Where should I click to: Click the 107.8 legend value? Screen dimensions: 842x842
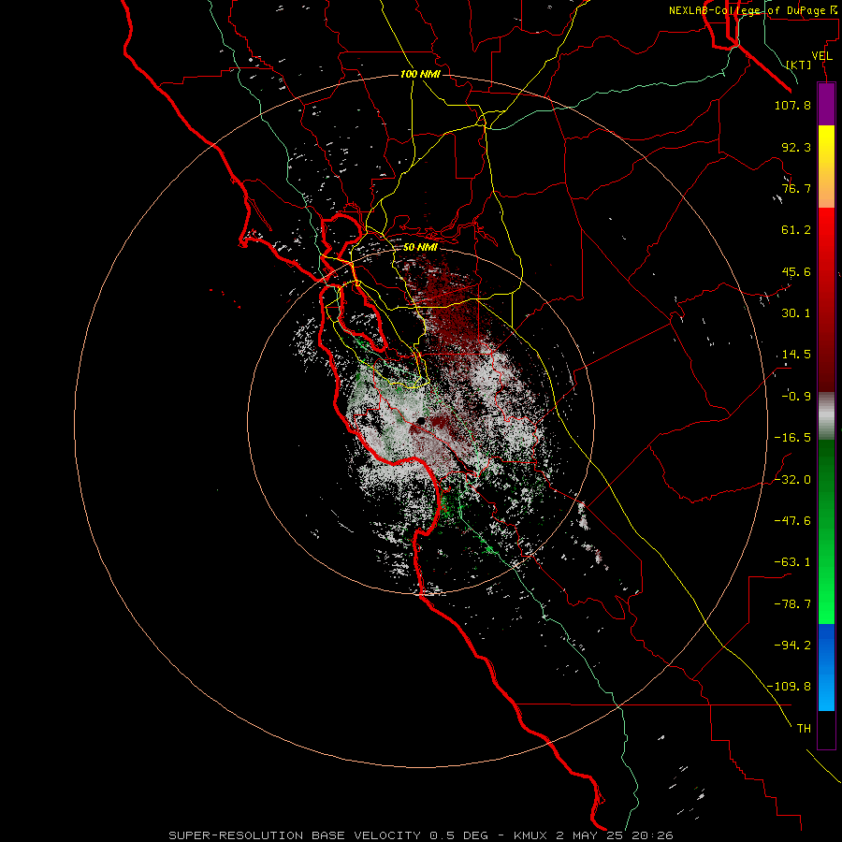(792, 105)
